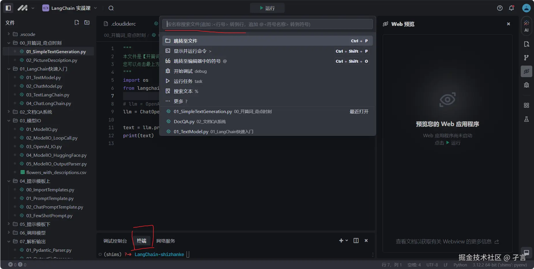Open the debug panel on the right sidebar
534x269 pixels.
click(x=527, y=85)
